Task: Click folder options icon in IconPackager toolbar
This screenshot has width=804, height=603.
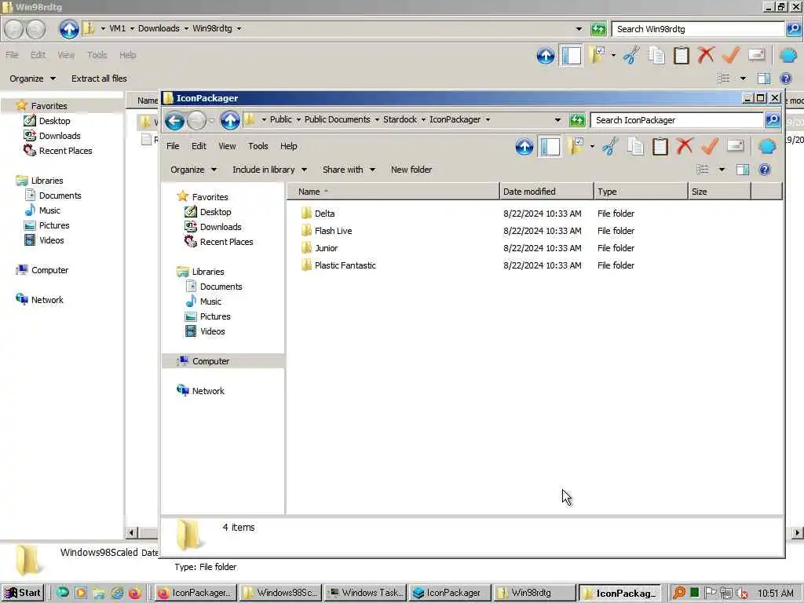Action: coord(576,147)
